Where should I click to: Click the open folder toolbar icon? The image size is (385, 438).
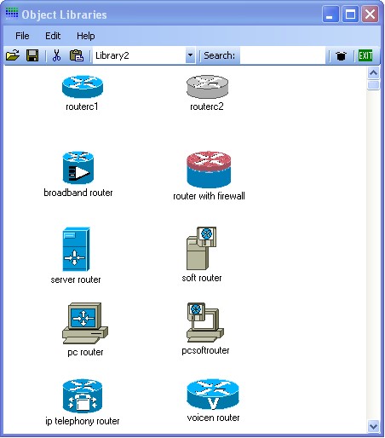point(13,55)
